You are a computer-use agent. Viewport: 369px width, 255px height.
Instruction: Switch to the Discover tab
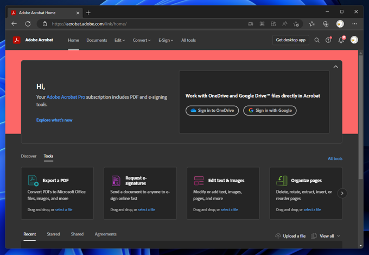(x=29, y=156)
